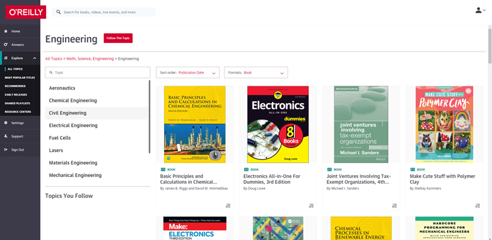The height and width of the screenshot is (240, 492).
Task: Select Chemical Engineering topic
Action: click(x=73, y=101)
